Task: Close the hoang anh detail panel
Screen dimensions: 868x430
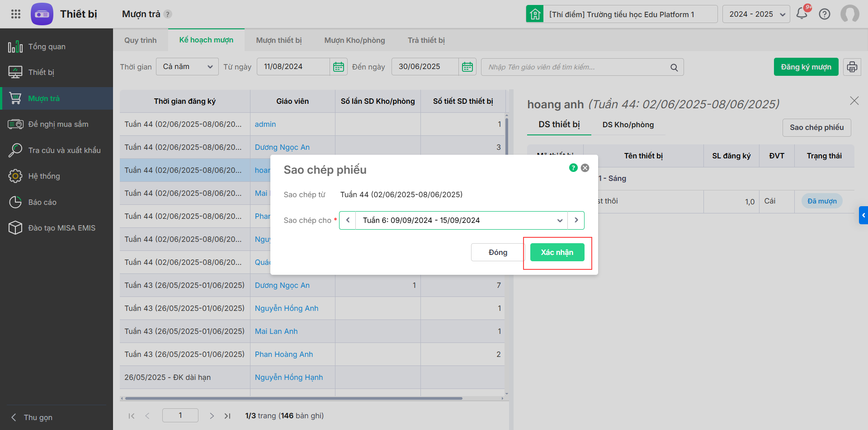Action: point(854,101)
